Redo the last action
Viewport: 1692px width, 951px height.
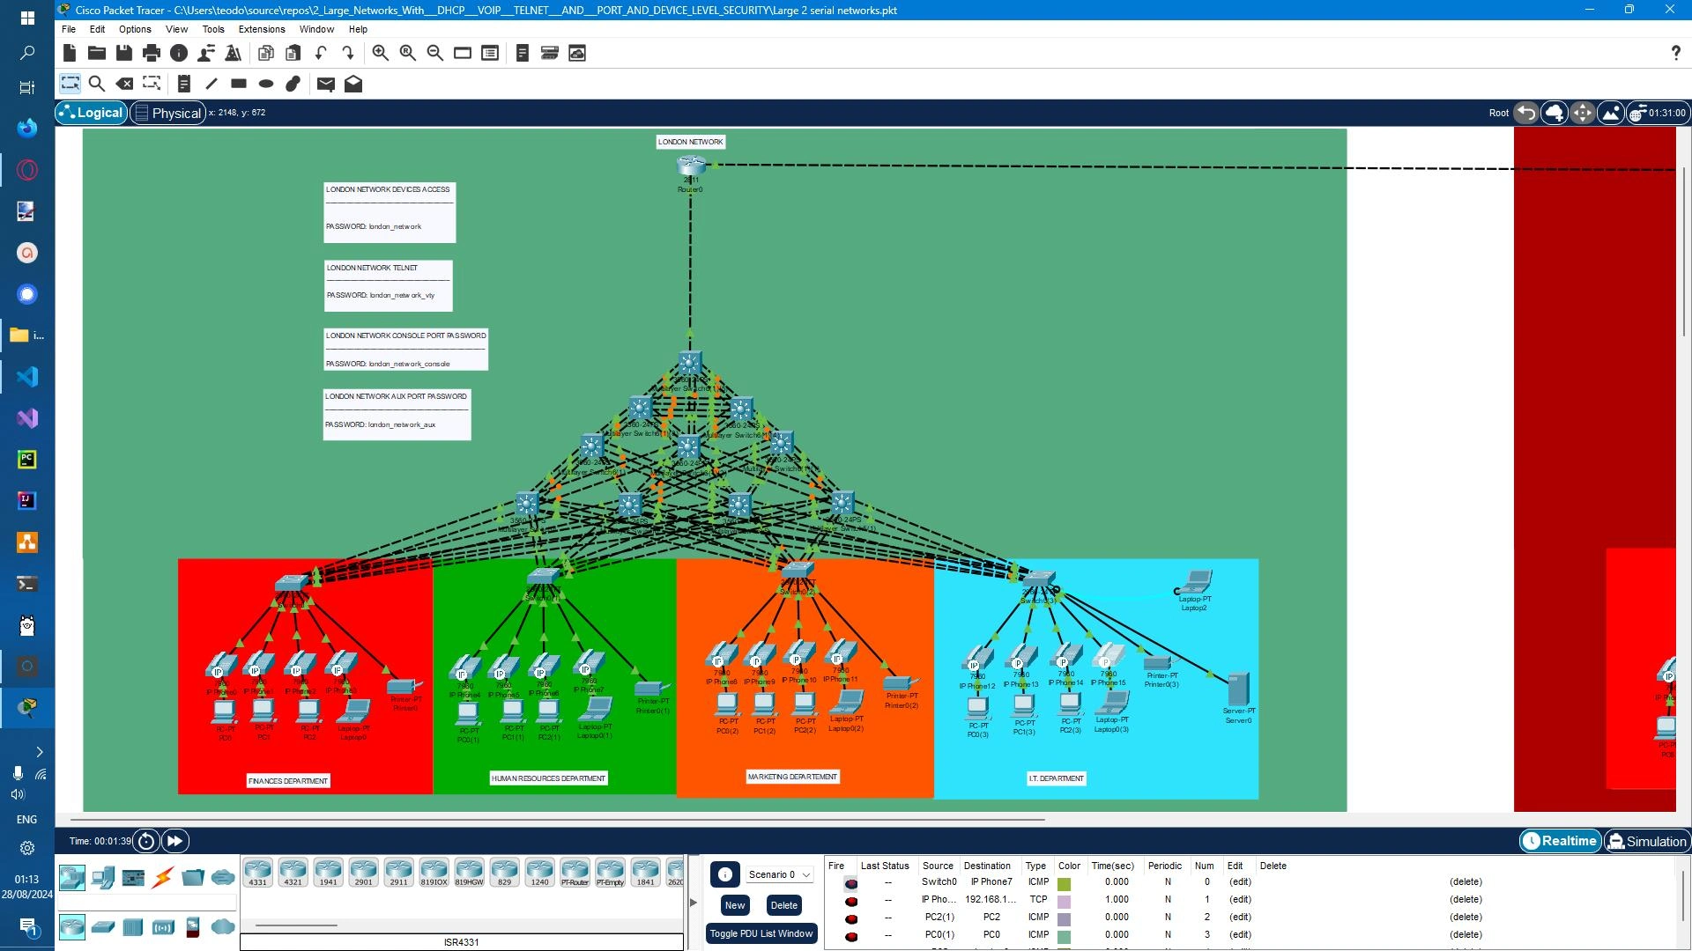click(x=348, y=53)
